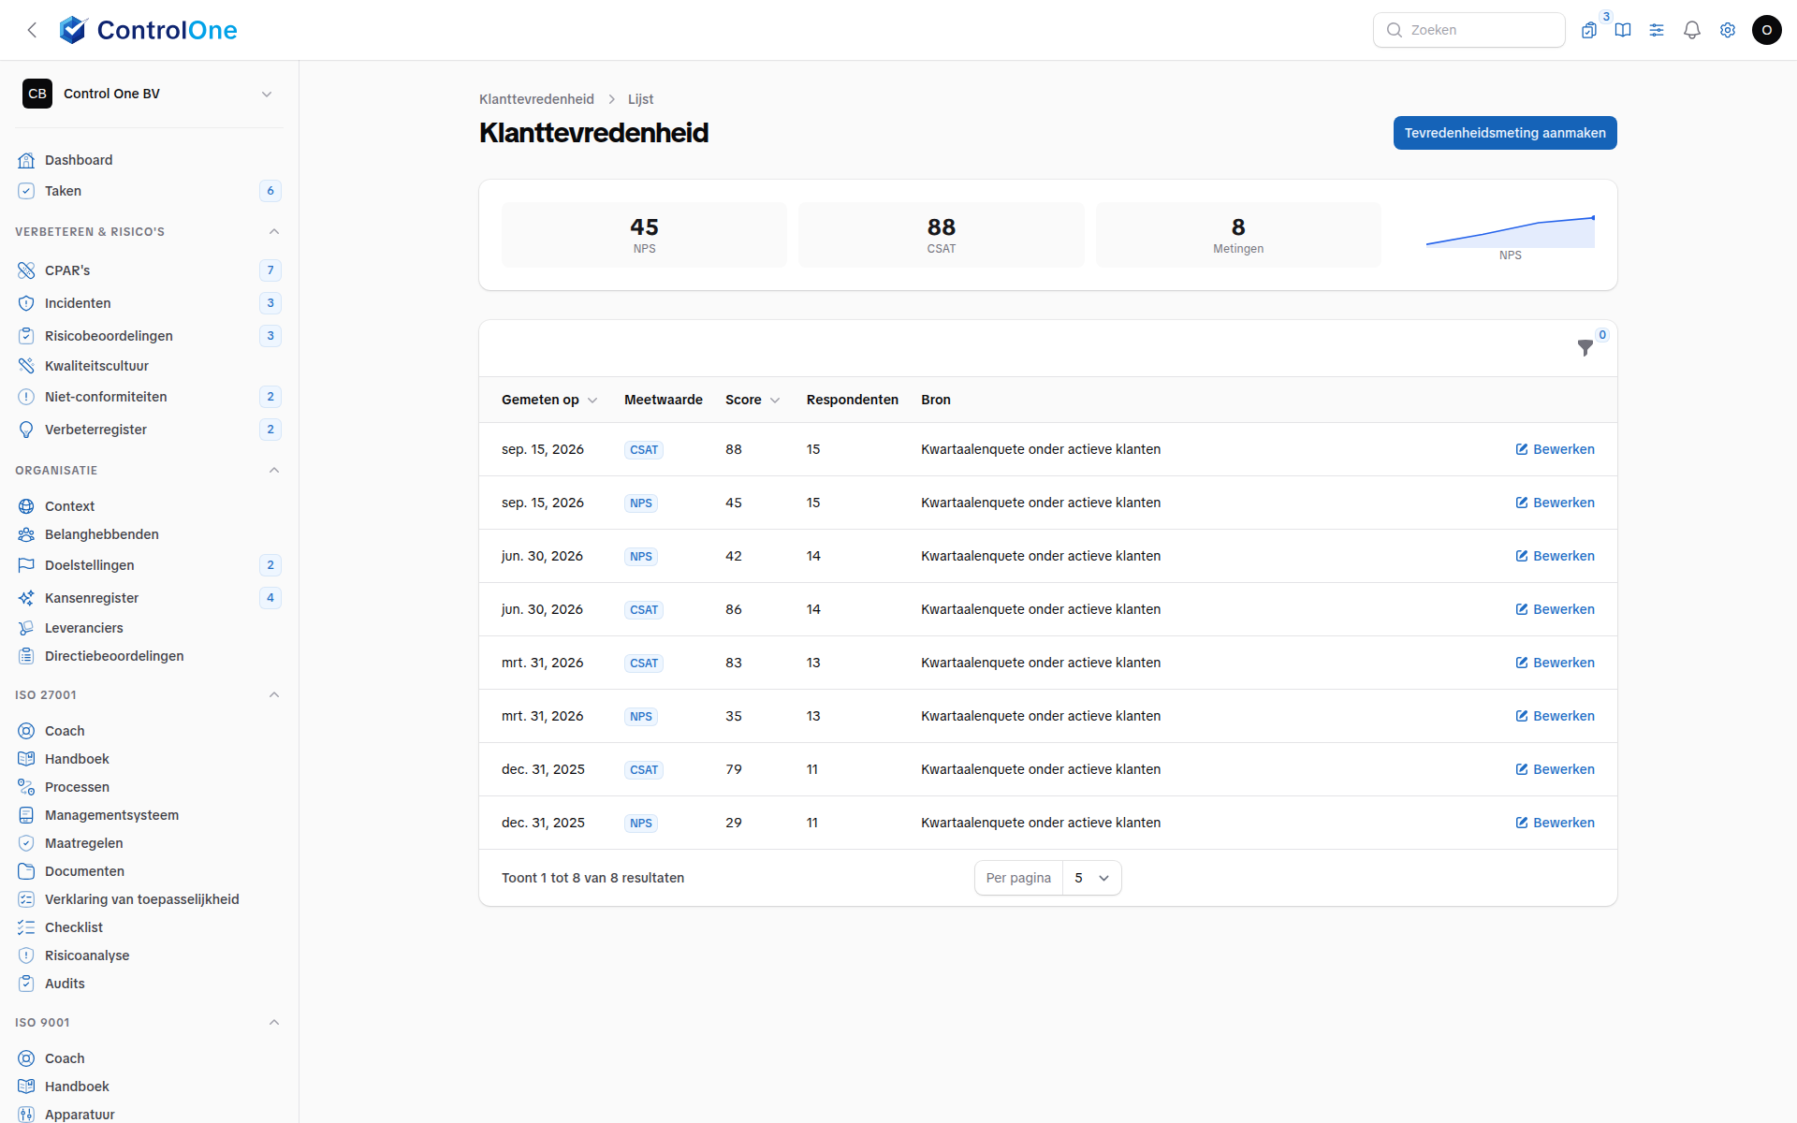1797x1123 pixels.
Task: Click Klanttevredenheid breadcrumb link
Action: pos(536,99)
